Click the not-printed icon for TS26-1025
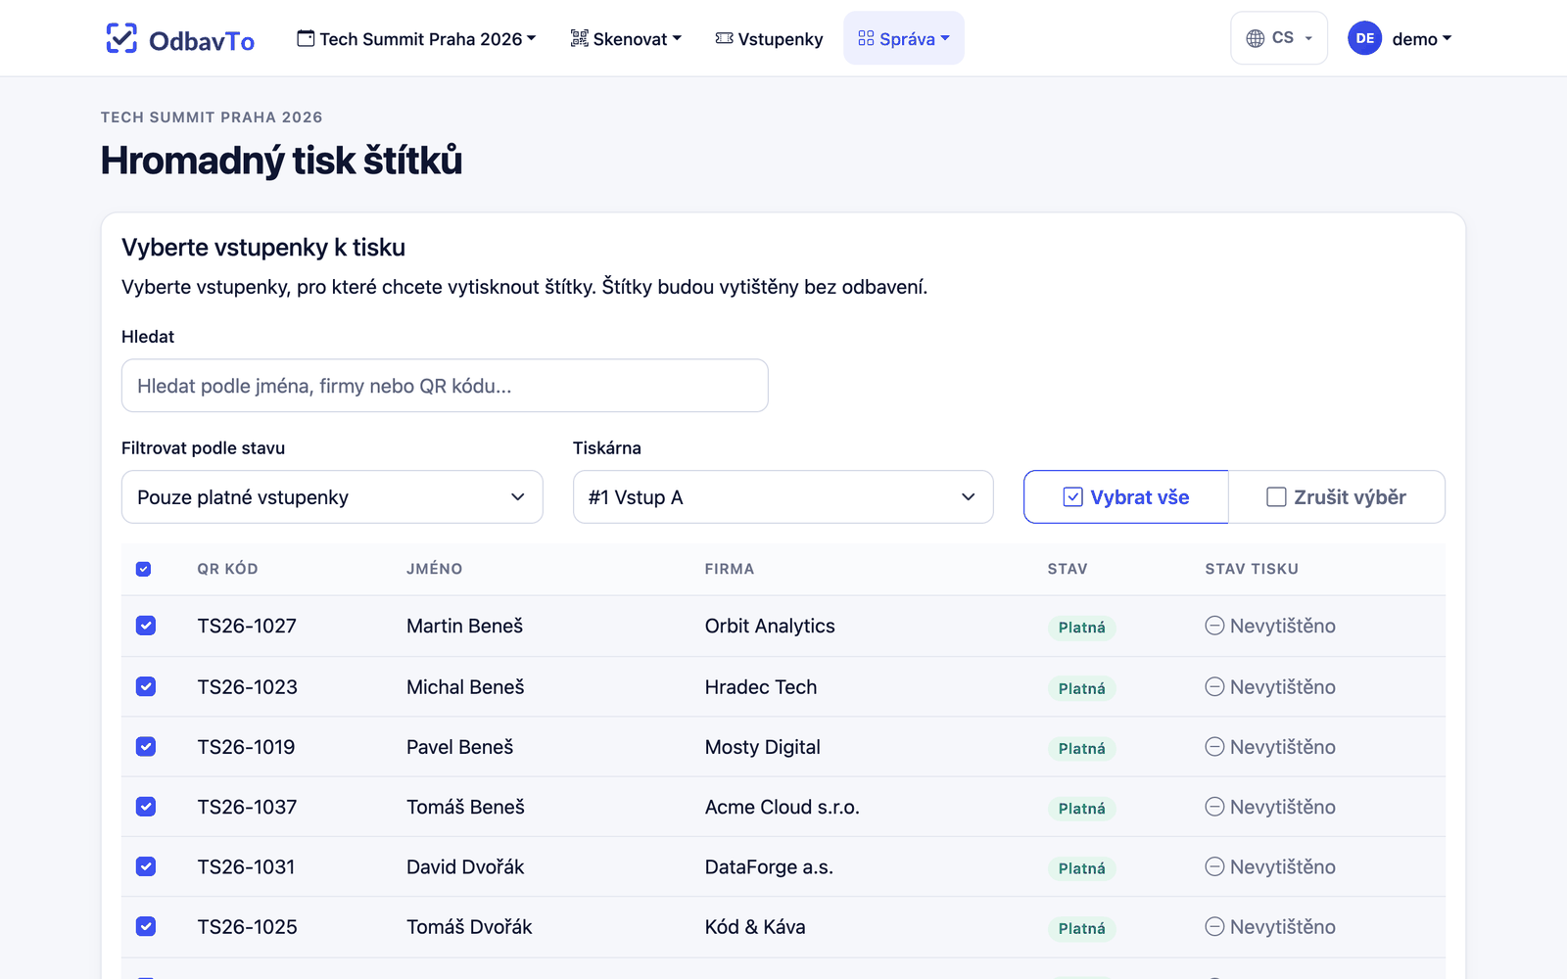Screen dimensions: 1567x979 coord(1214,926)
